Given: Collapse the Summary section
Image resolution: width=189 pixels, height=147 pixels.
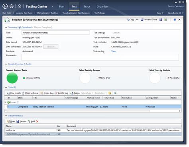Looking at the screenshot, I should pos(6,27).
